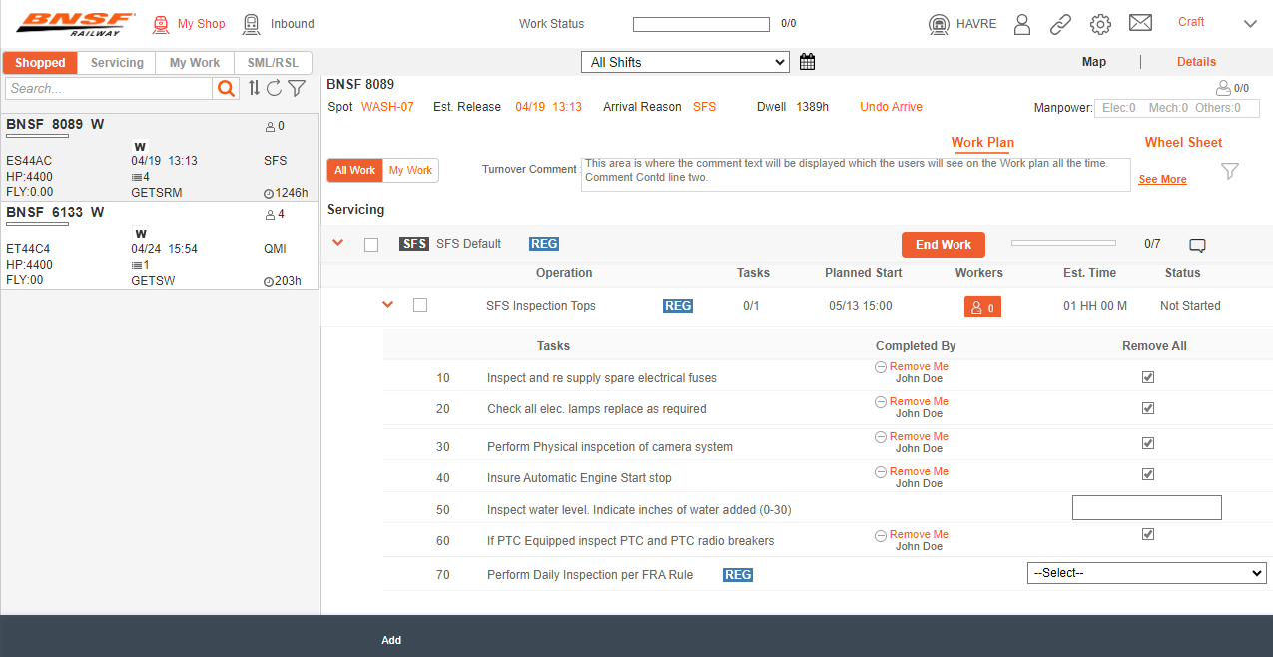Viewport: 1273px width, 657px height.
Task: Switch to the Shopped tab
Action: click(40, 63)
